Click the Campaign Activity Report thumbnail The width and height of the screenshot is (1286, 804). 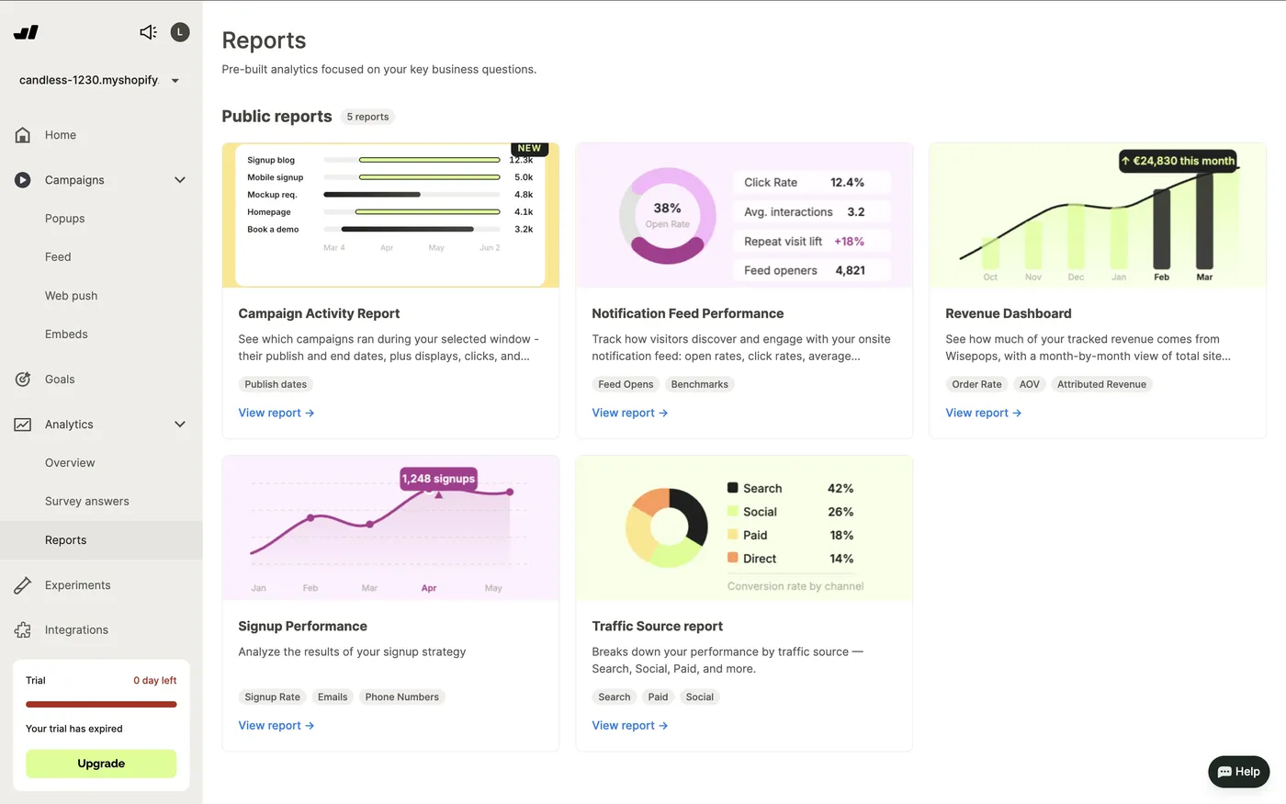coord(390,215)
